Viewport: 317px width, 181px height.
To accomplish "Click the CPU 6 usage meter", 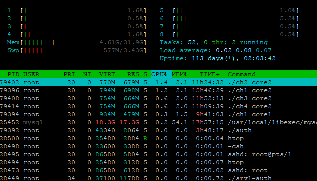I will (x=229, y=18).
